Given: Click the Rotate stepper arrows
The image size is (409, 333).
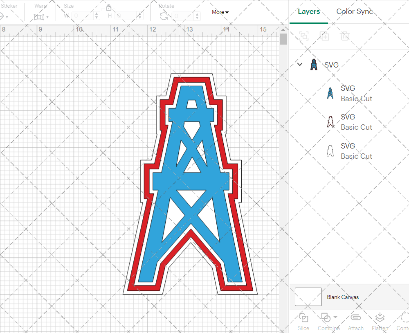Looking at the screenshot, I should click(197, 16).
